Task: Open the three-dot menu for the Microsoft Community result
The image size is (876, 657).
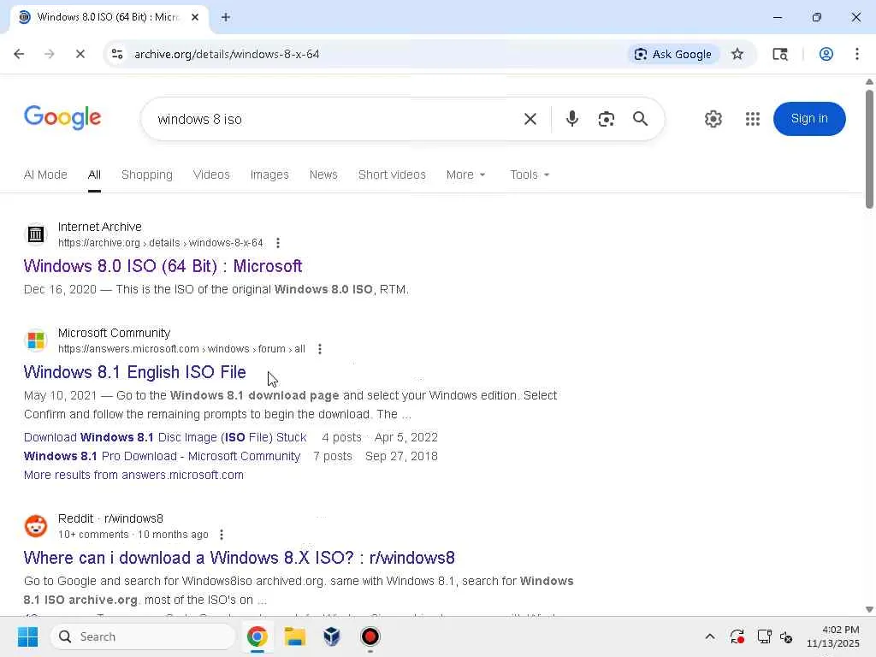Action: click(320, 349)
